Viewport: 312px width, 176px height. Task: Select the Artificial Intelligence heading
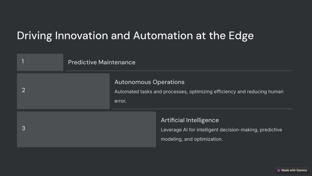click(190, 120)
